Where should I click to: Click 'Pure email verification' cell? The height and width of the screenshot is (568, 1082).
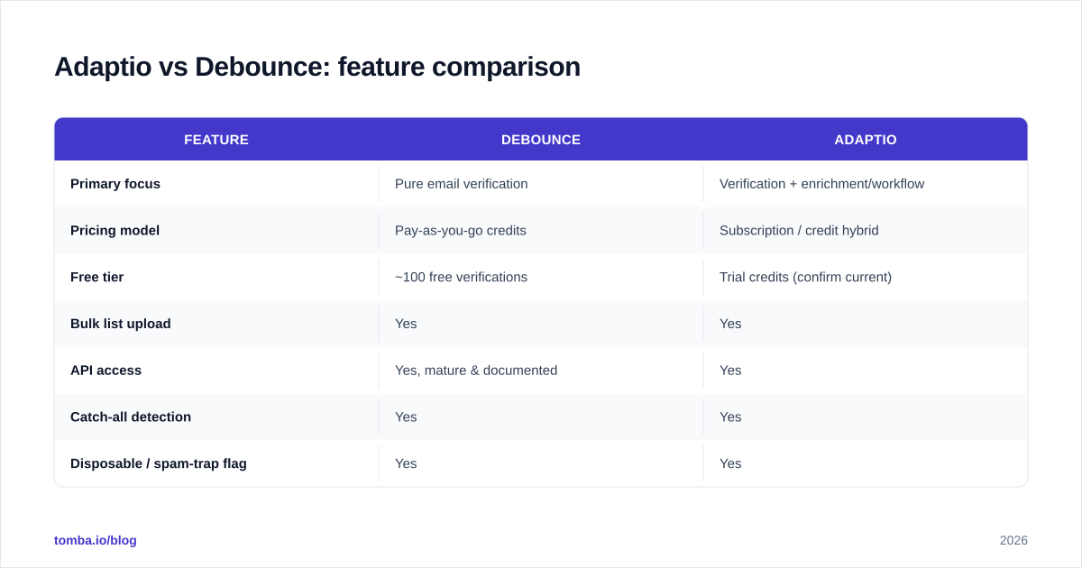tap(462, 184)
